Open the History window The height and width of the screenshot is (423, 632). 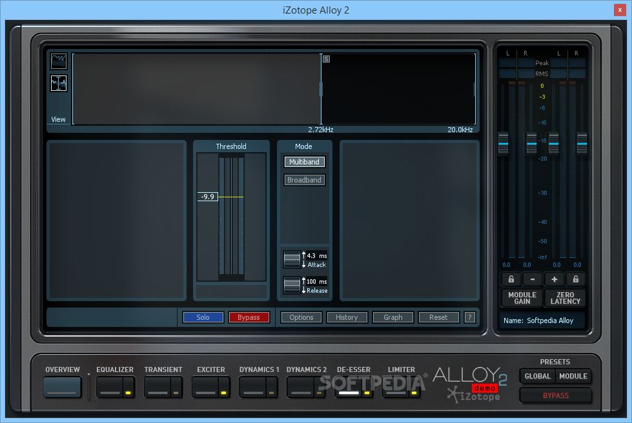click(347, 317)
